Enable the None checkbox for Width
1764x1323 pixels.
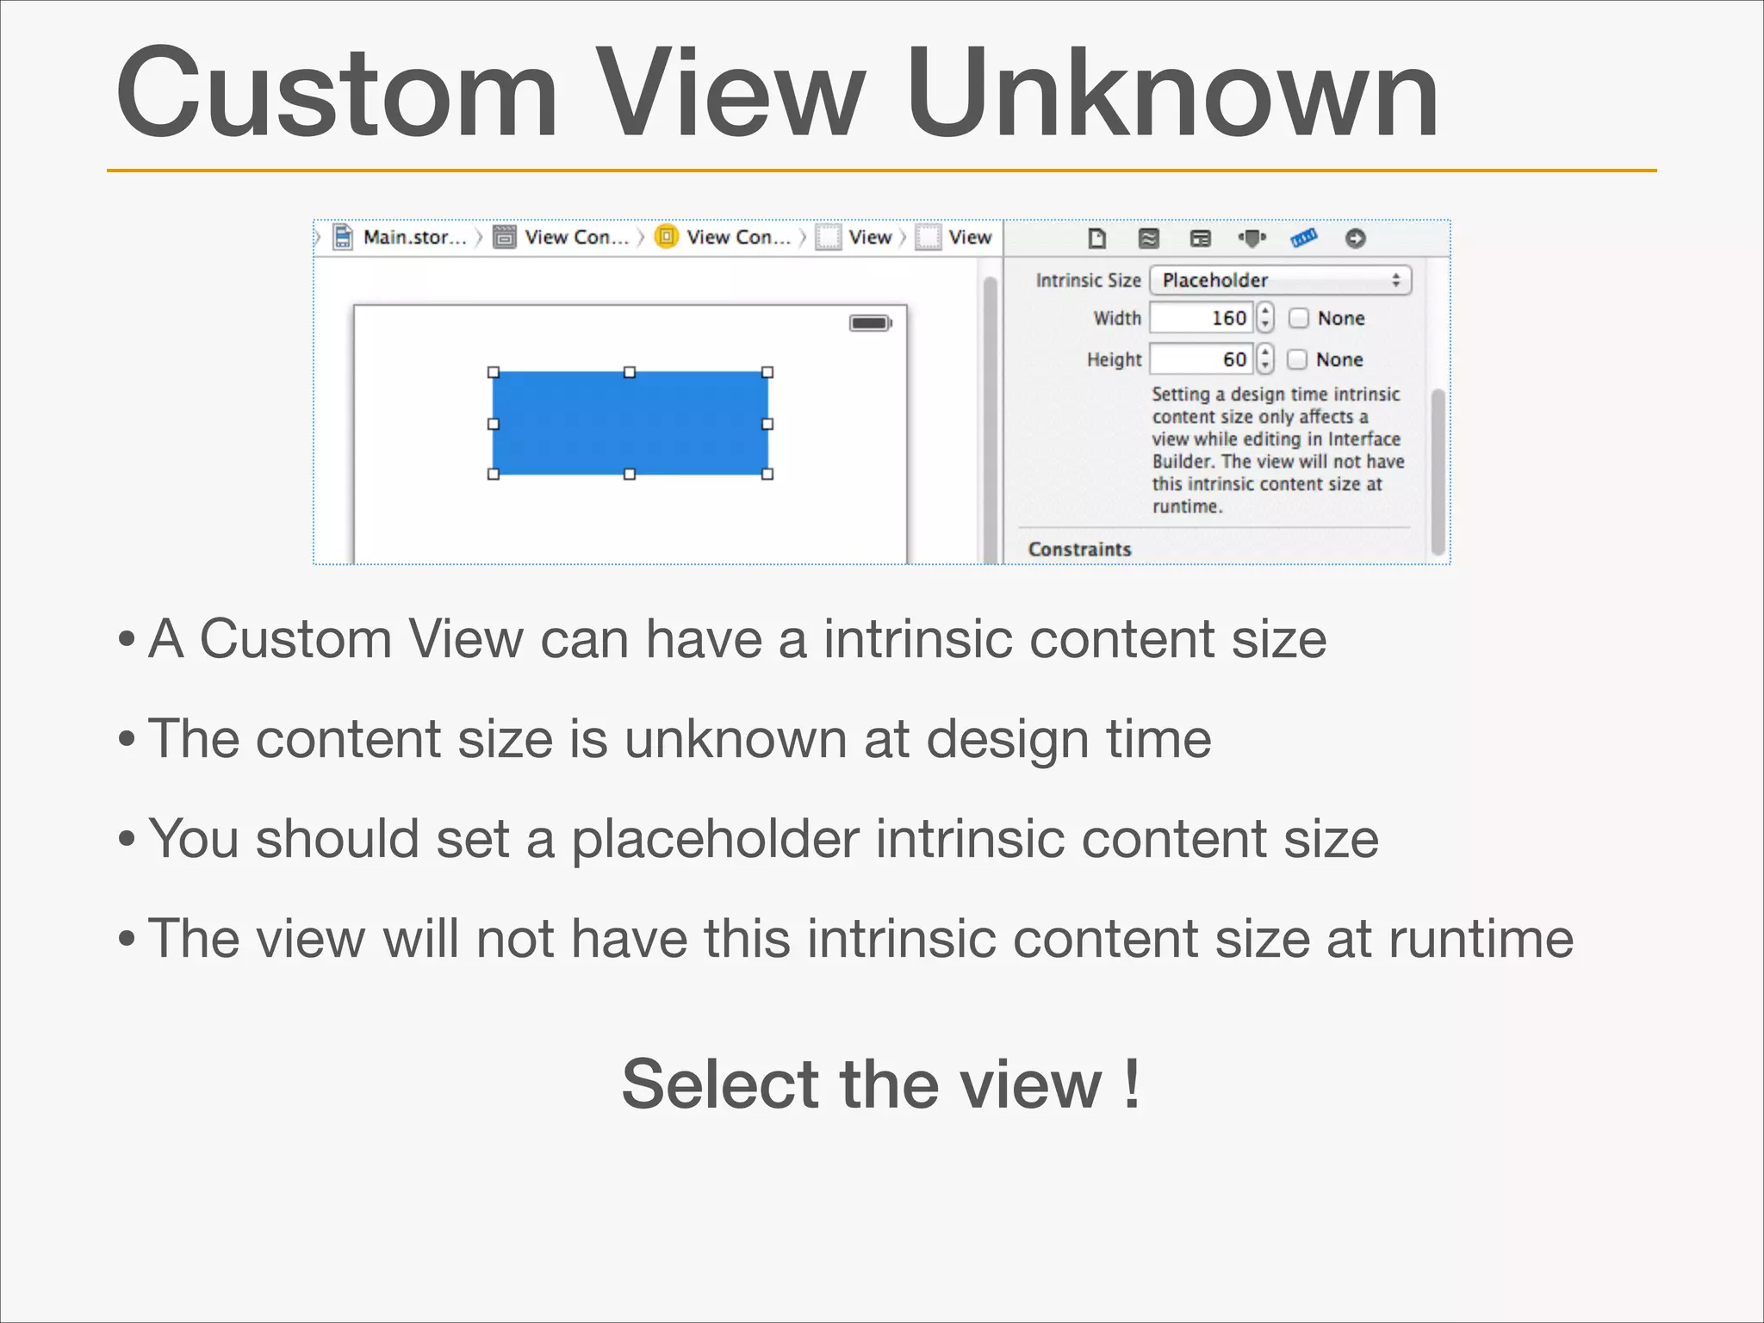[1299, 318]
